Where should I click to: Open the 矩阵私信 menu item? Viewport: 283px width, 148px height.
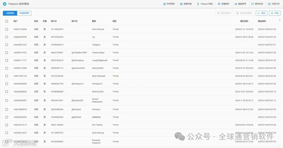tap(257, 4)
